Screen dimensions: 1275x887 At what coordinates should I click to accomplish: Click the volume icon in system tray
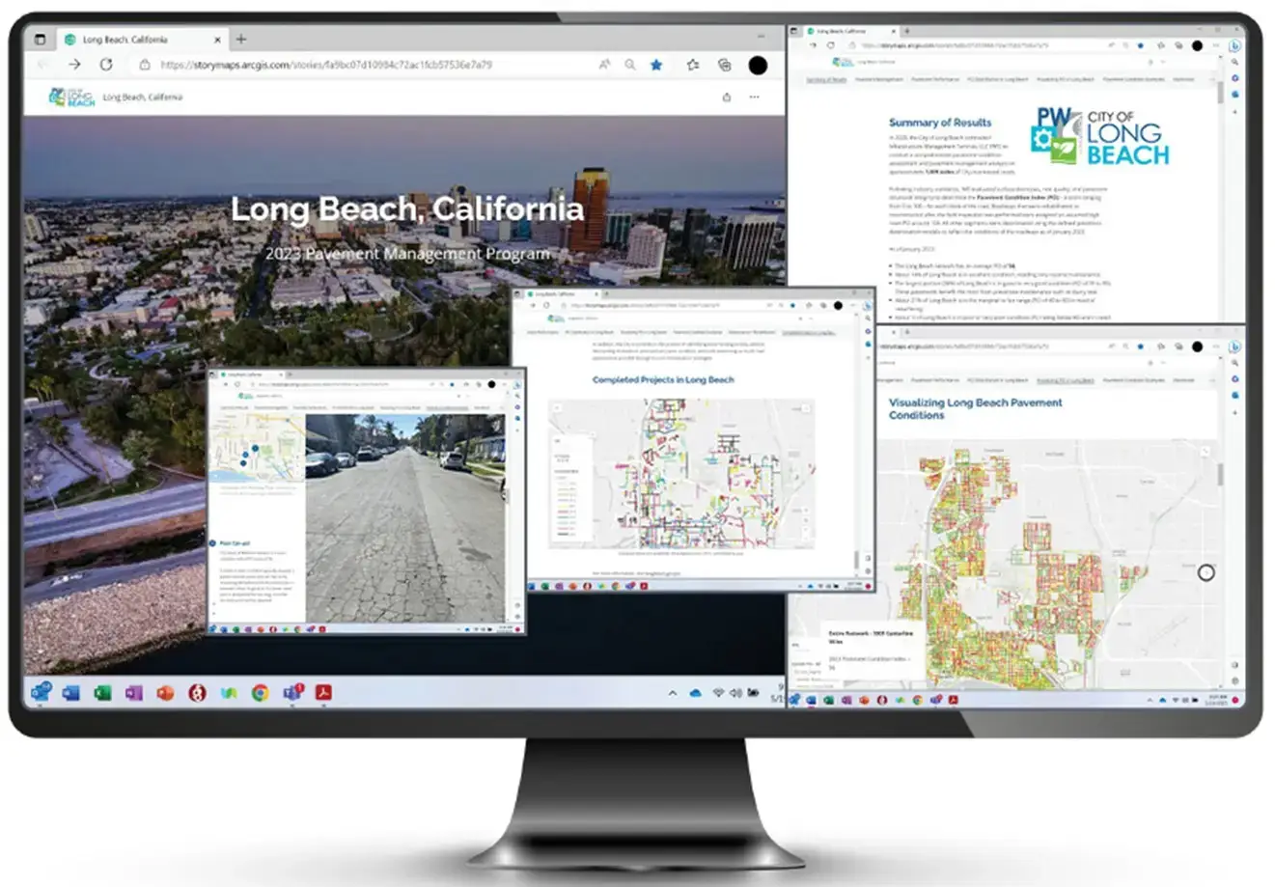(735, 693)
